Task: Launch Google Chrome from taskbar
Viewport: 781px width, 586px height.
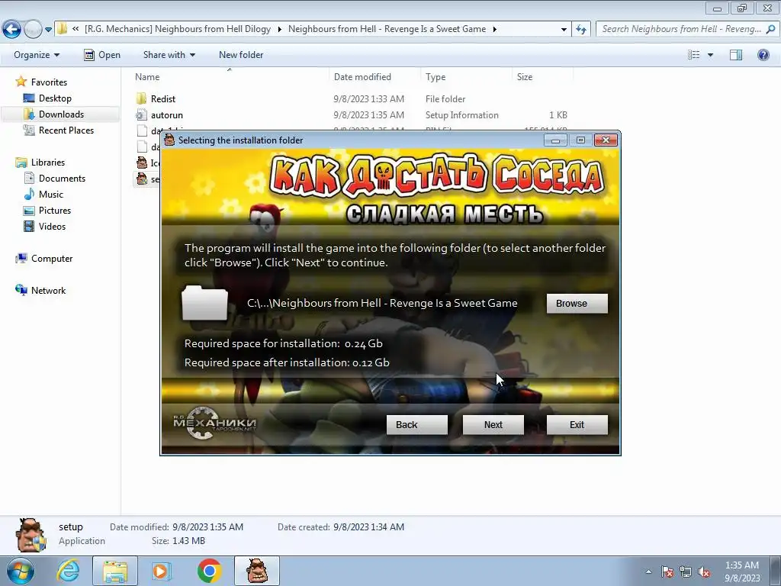Action: (209, 571)
